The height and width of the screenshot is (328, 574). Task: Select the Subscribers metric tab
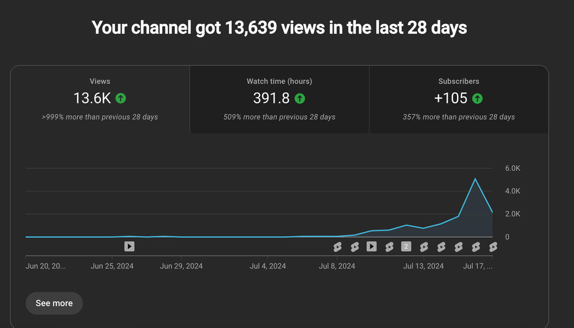coord(459,99)
